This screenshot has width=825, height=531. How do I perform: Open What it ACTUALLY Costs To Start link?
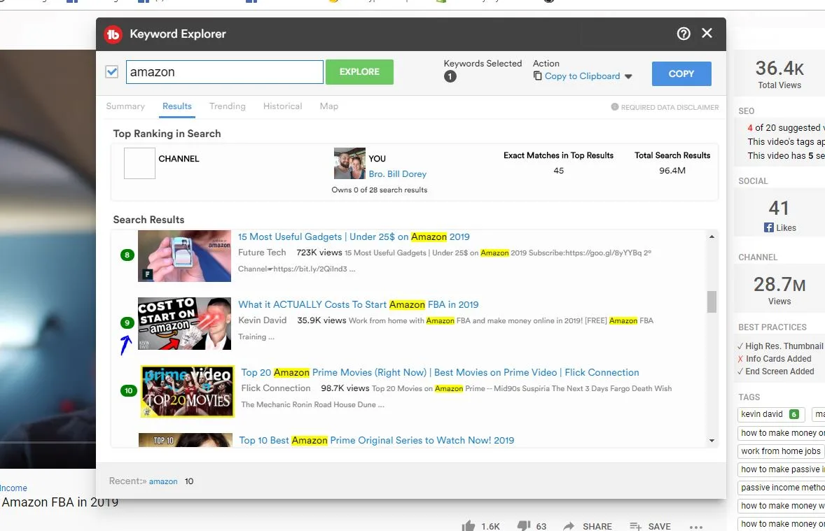pos(359,305)
